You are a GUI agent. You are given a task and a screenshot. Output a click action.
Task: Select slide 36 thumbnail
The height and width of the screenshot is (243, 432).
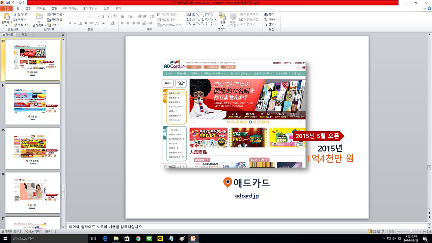pos(32,193)
